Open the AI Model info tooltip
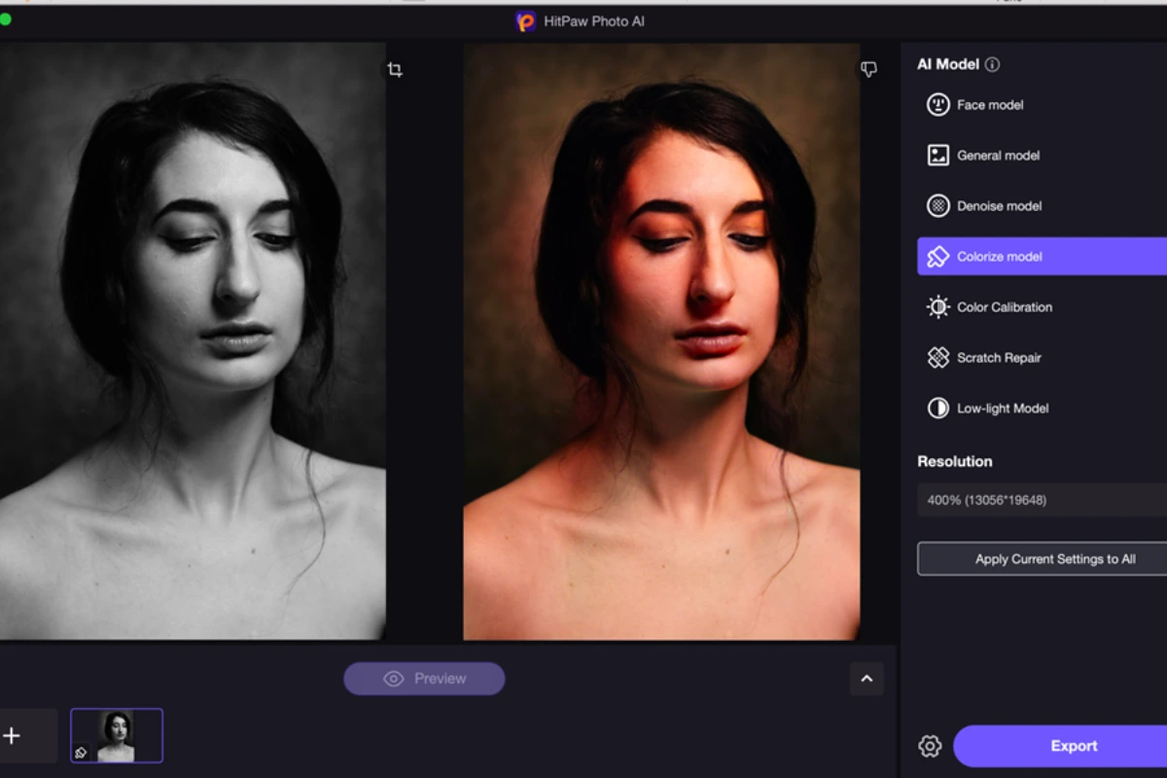This screenshot has width=1167, height=778. (991, 64)
